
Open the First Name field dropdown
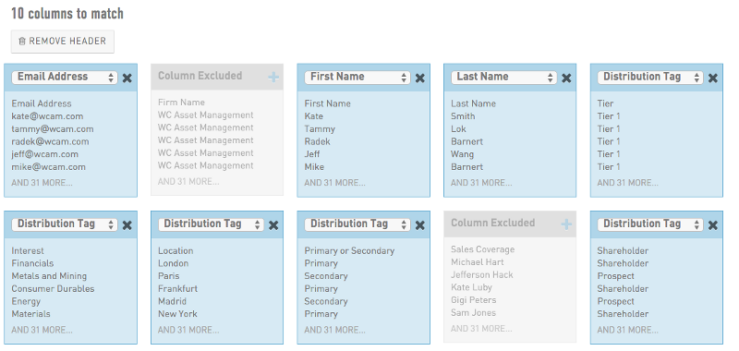click(x=357, y=78)
